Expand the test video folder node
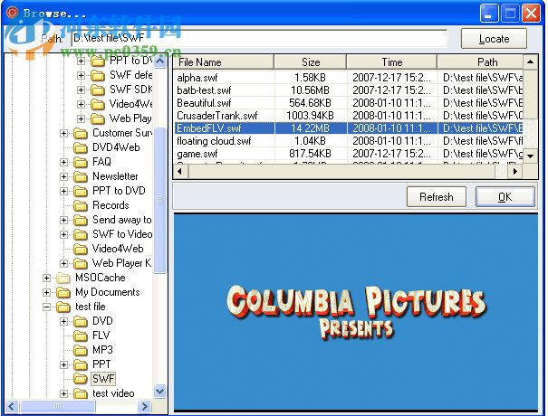 click(x=63, y=393)
